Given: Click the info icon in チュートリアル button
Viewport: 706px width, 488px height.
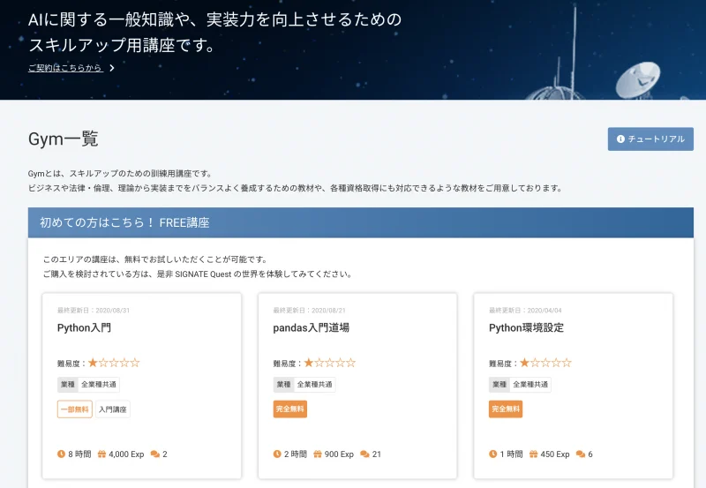Looking at the screenshot, I should pos(620,139).
